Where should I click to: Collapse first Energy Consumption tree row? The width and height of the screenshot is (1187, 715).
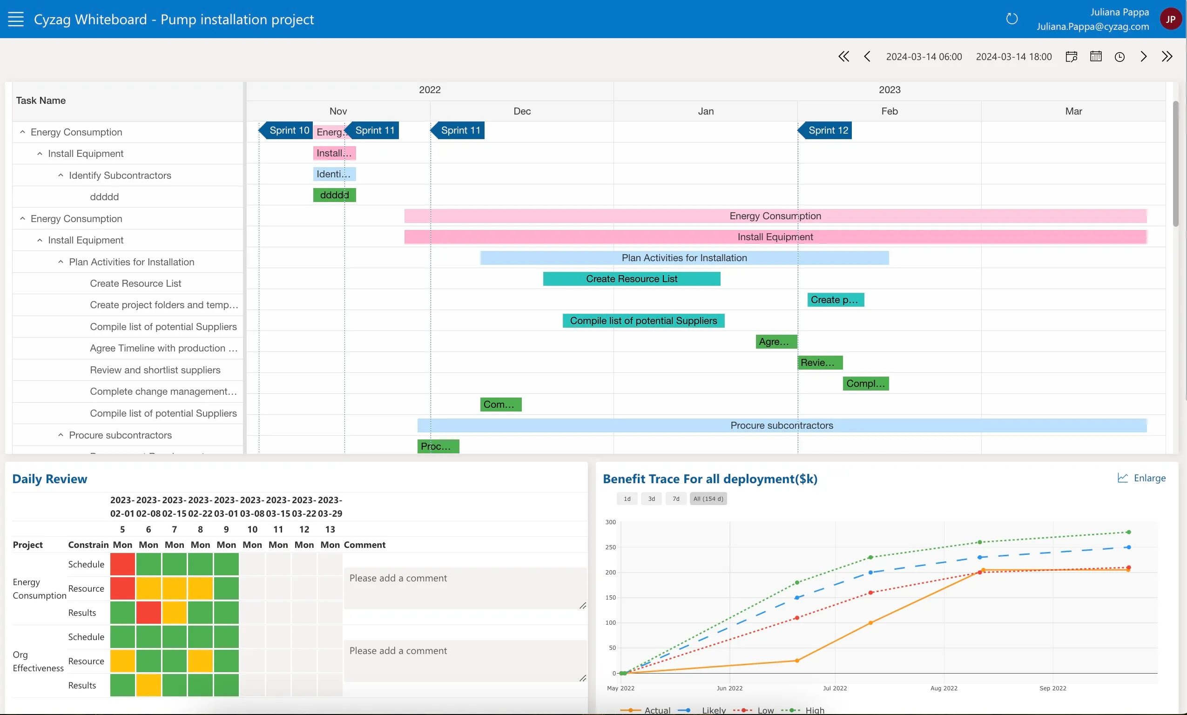[22, 132]
